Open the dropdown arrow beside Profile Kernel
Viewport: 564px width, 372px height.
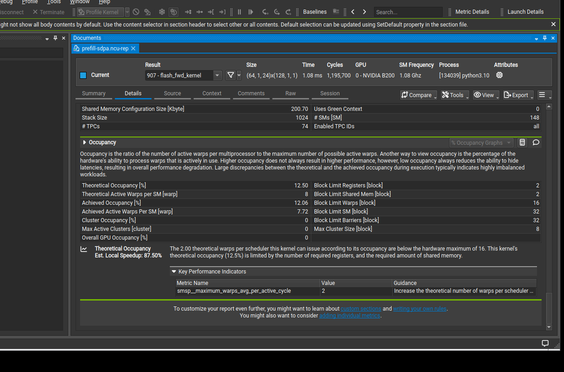click(x=127, y=12)
